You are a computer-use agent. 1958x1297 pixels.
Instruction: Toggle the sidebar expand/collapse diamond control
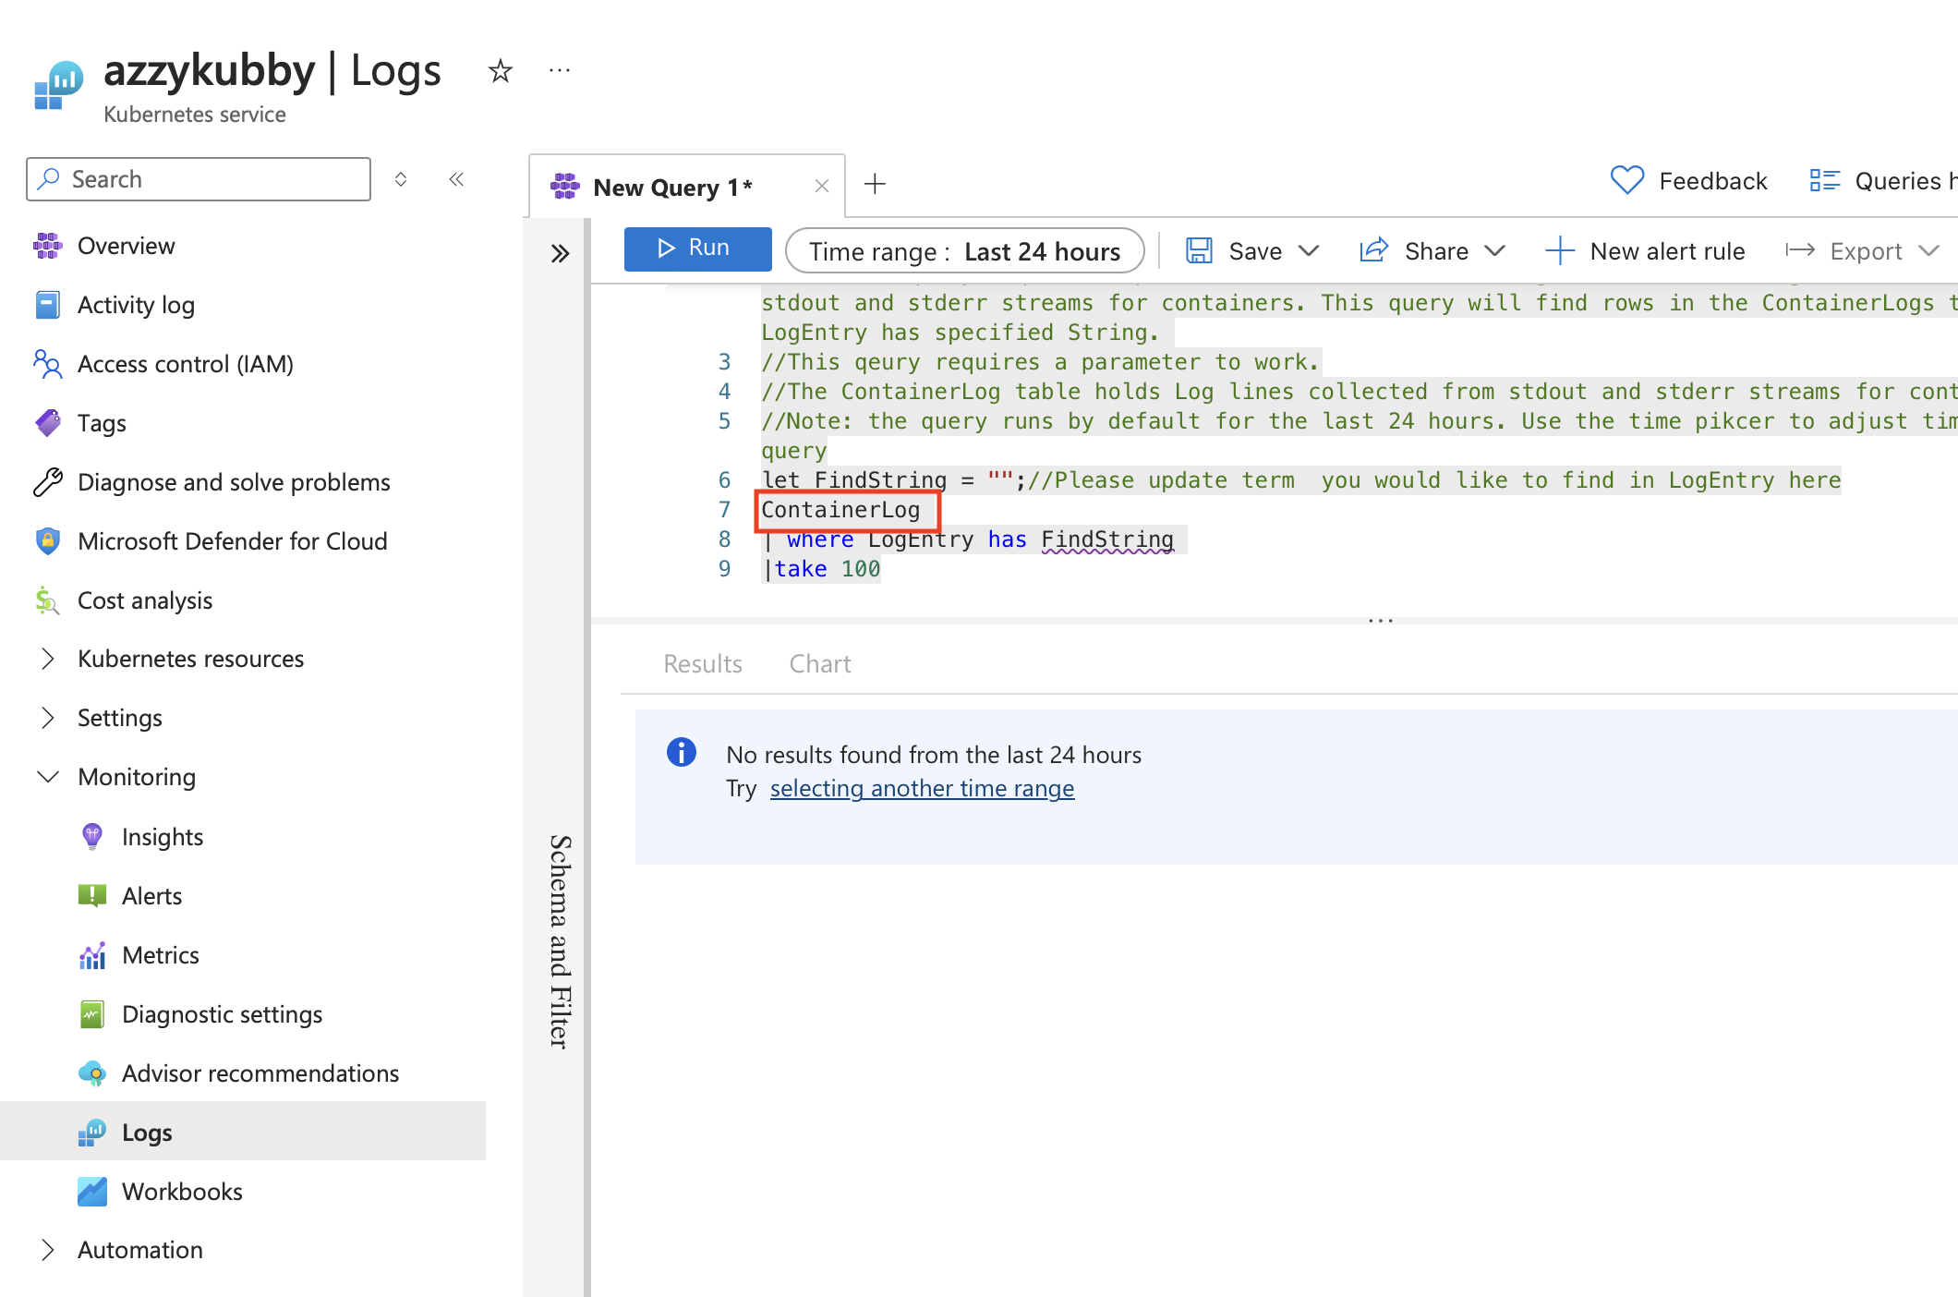click(401, 179)
